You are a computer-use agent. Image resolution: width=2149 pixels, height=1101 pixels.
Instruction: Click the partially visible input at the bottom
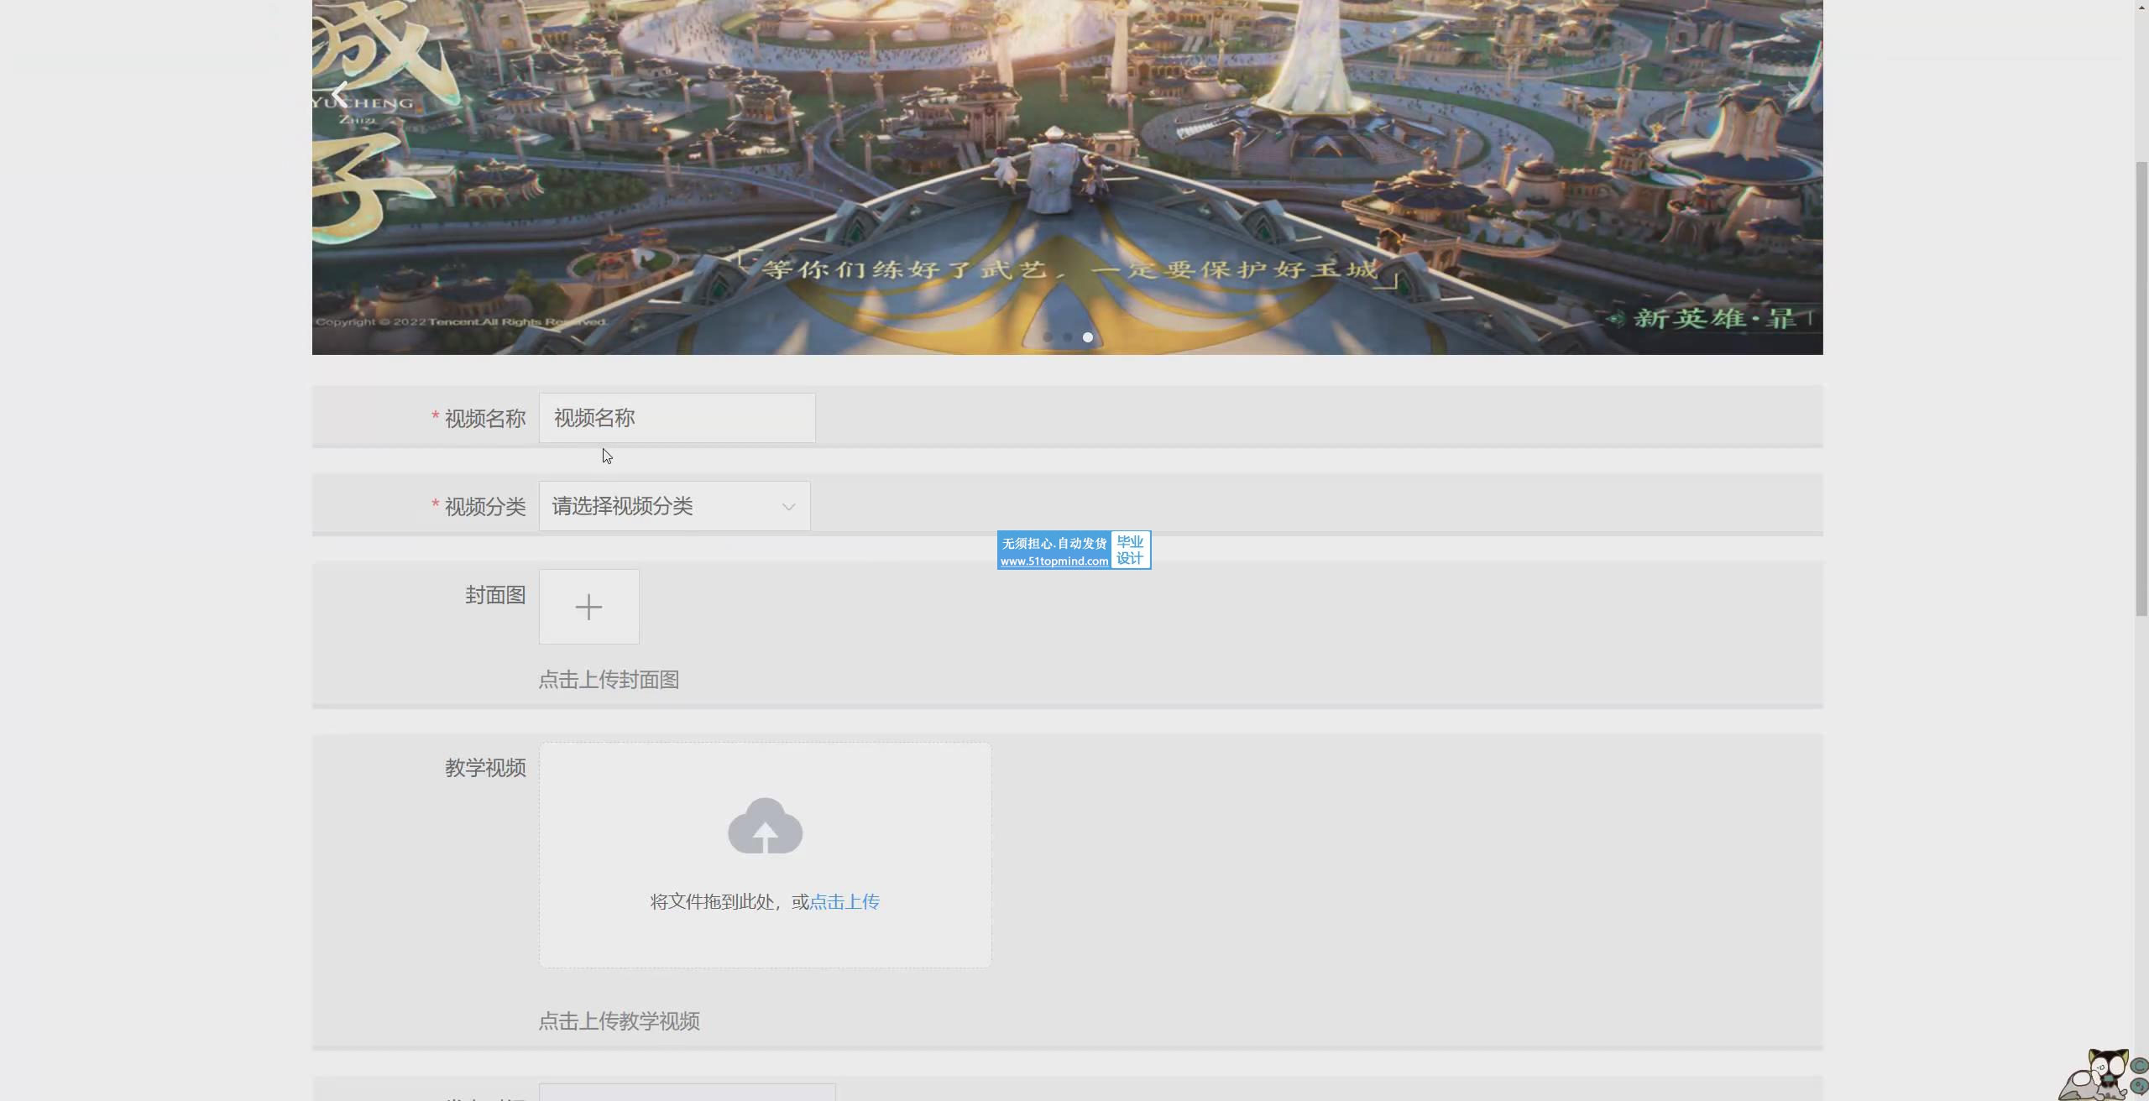(687, 1093)
